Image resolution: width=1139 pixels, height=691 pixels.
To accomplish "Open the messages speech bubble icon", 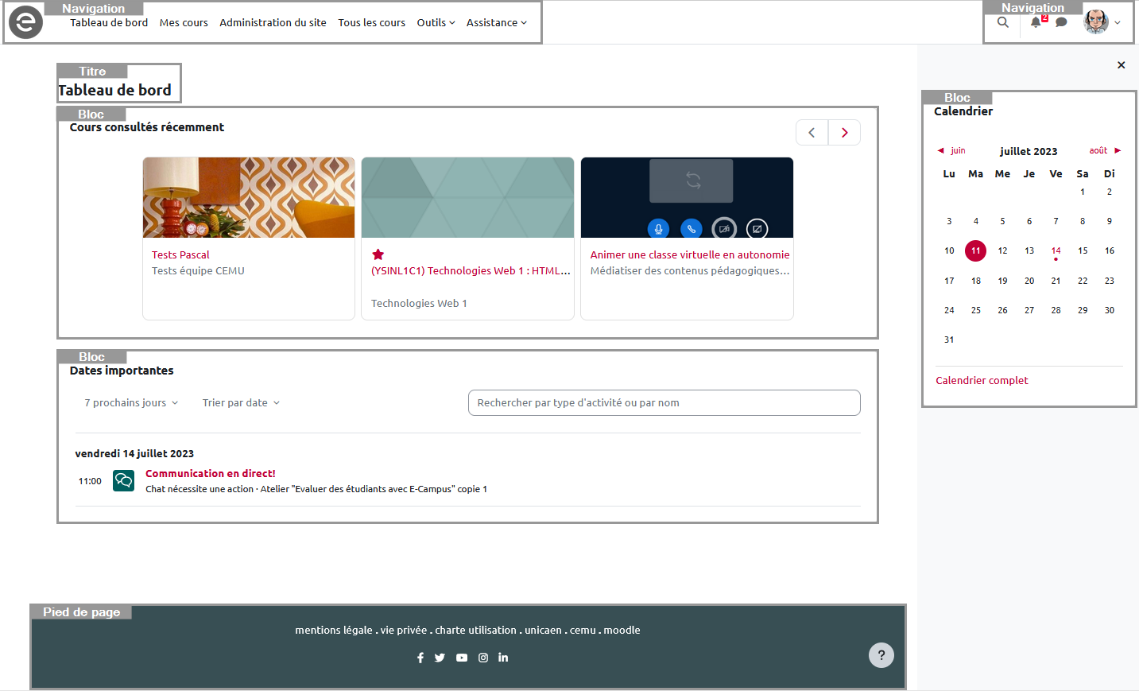I will click(1061, 22).
